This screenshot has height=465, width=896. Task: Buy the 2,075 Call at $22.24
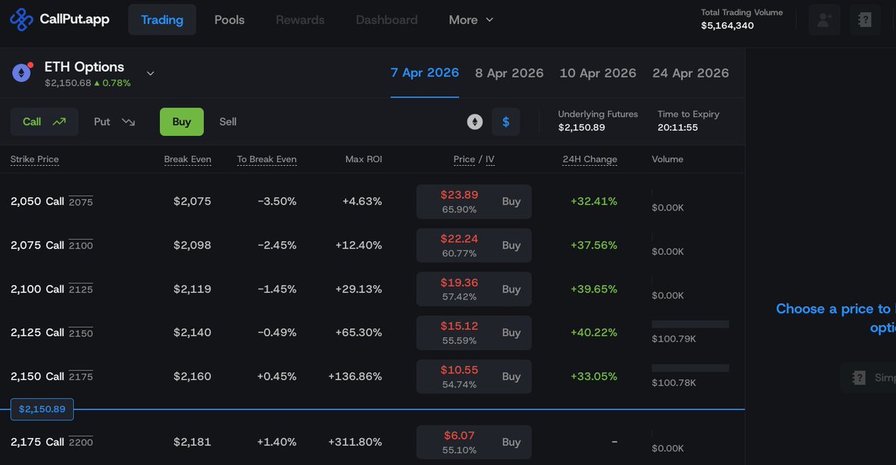(473, 246)
